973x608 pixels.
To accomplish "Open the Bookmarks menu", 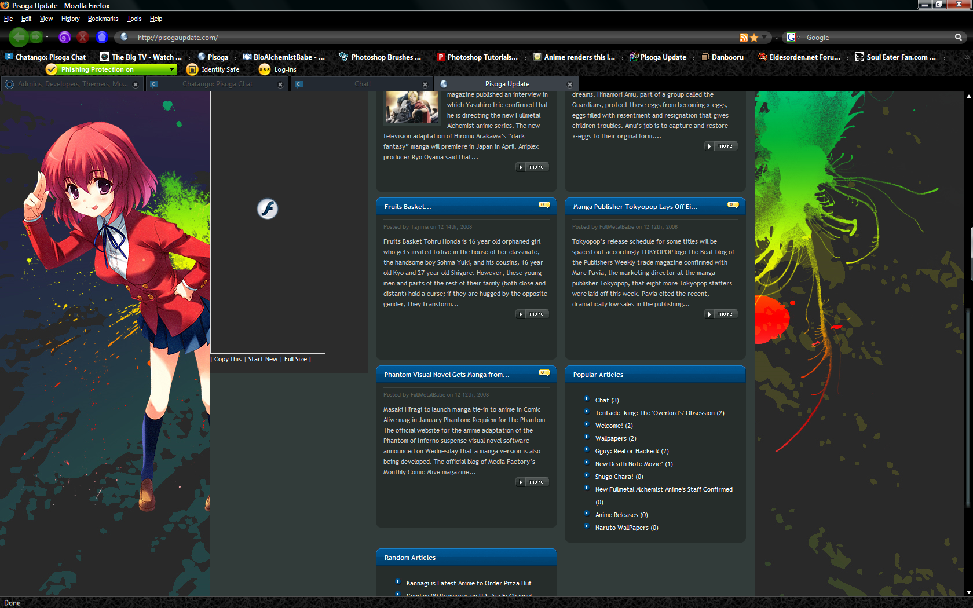I will (x=103, y=19).
